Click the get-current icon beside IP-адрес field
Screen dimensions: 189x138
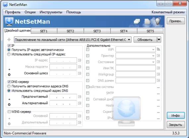click(80, 60)
